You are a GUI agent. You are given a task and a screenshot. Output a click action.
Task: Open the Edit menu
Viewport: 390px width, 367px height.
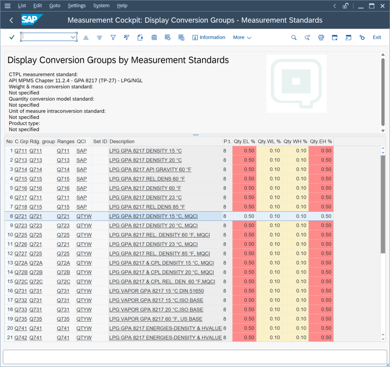(38, 5)
